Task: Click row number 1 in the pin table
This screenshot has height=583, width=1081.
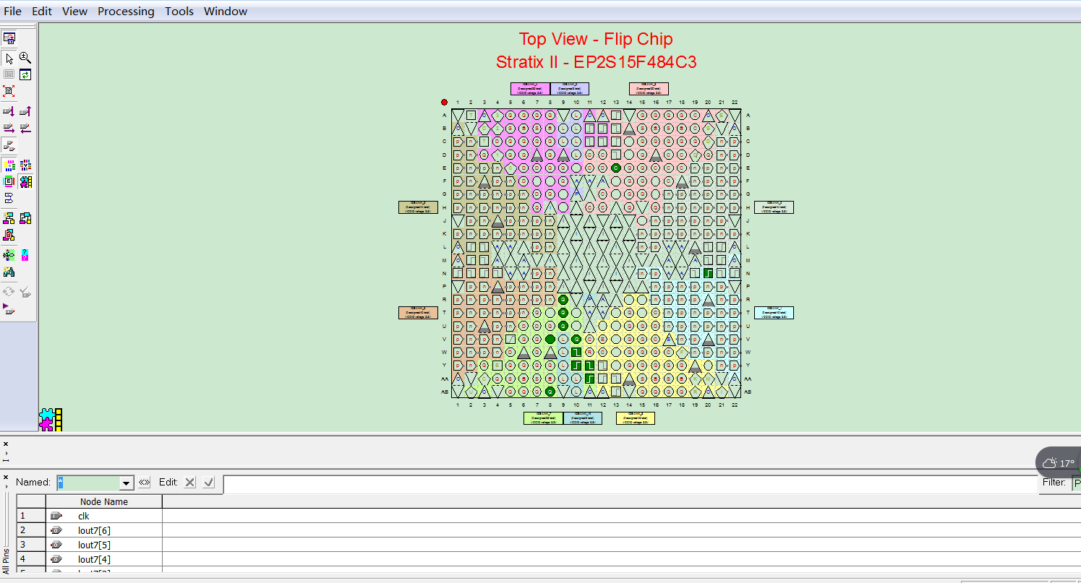Action: [31, 516]
